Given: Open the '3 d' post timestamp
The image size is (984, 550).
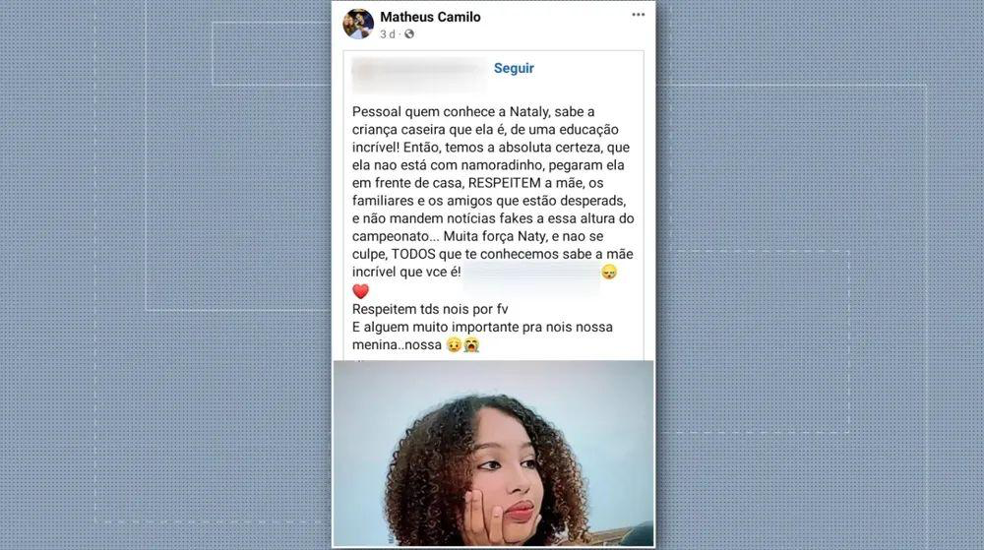Looking at the screenshot, I should (x=387, y=33).
